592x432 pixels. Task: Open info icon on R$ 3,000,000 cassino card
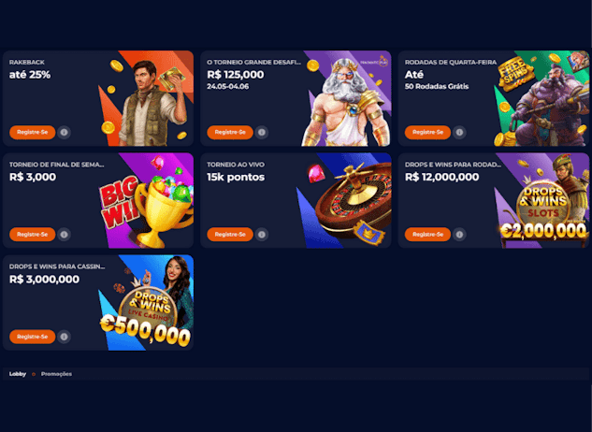(x=65, y=337)
